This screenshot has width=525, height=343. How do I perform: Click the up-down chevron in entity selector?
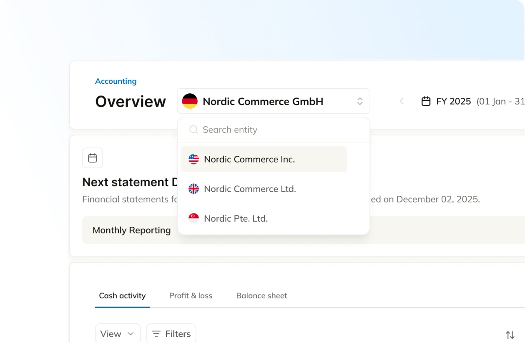pos(360,101)
